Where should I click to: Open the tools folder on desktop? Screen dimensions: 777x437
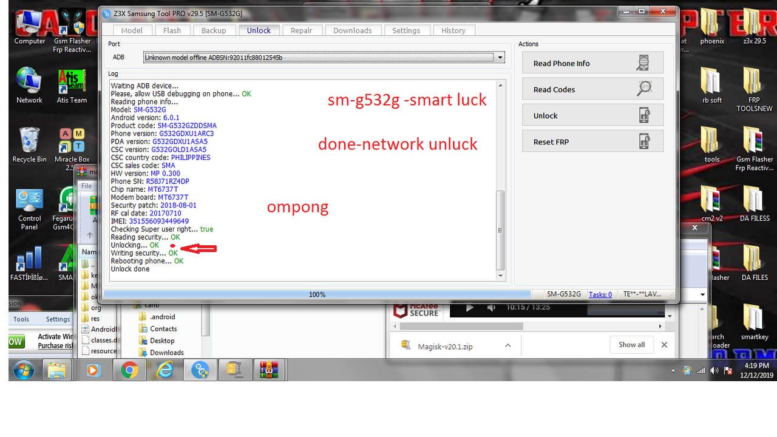click(x=712, y=145)
